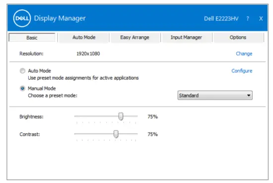Go to the Easy Arrange tab
Image resolution: width=273 pixels, height=183 pixels.
coord(135,37)
